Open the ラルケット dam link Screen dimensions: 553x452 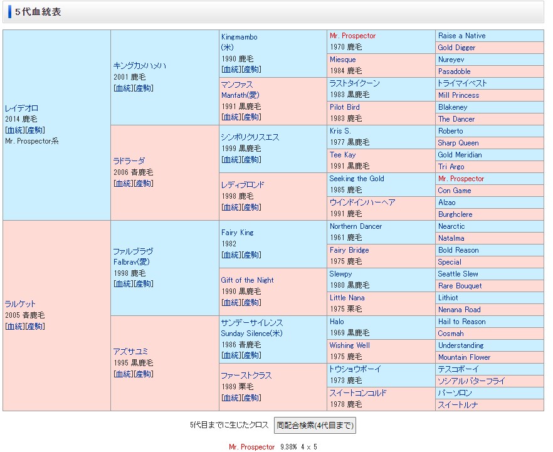pyautogui.click(x=20, y=303)
